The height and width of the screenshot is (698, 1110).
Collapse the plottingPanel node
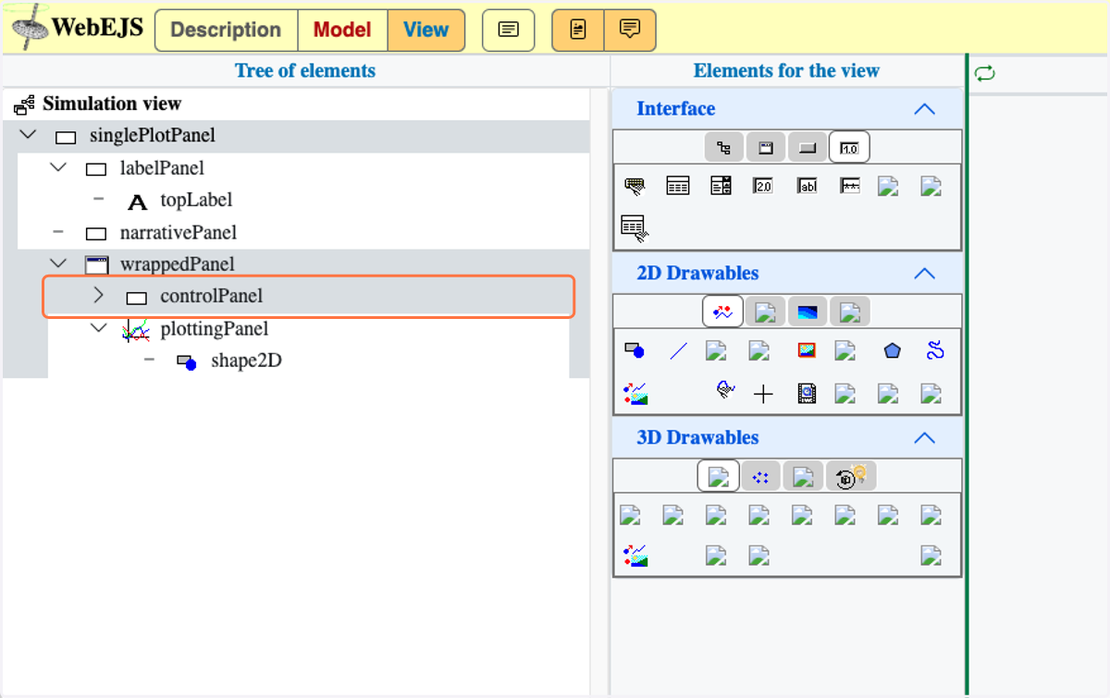coord(99,328)
